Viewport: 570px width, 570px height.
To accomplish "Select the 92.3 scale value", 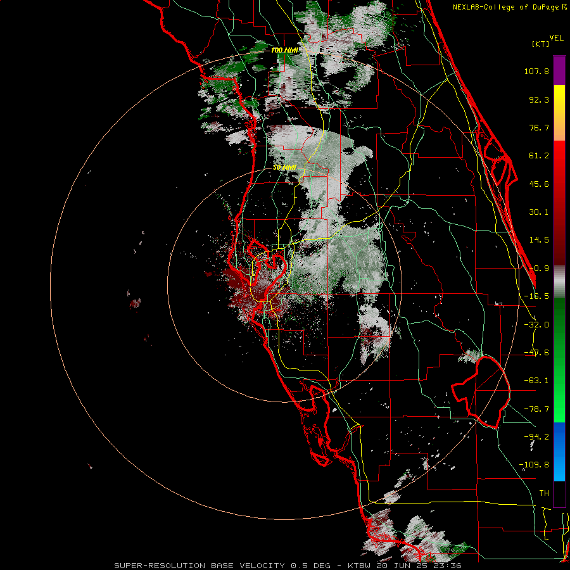I will pyautogui.click(x=539, y=99).
